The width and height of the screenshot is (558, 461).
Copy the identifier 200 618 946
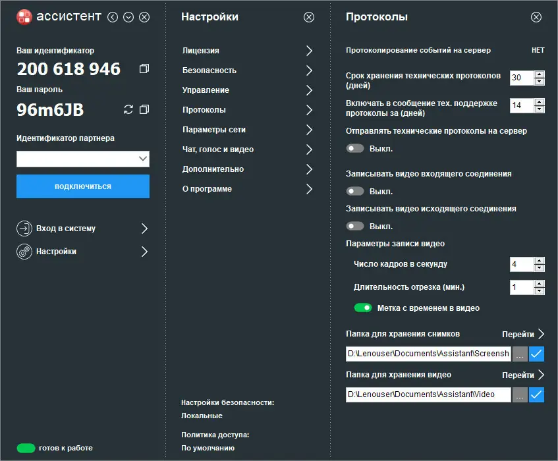pyautogui.click(x=144, y=68)
